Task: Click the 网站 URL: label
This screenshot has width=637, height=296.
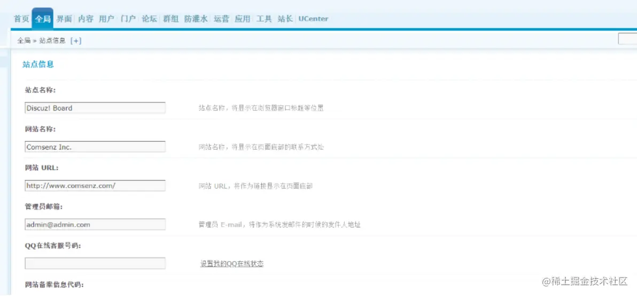Action: click(x=42, y=167)
